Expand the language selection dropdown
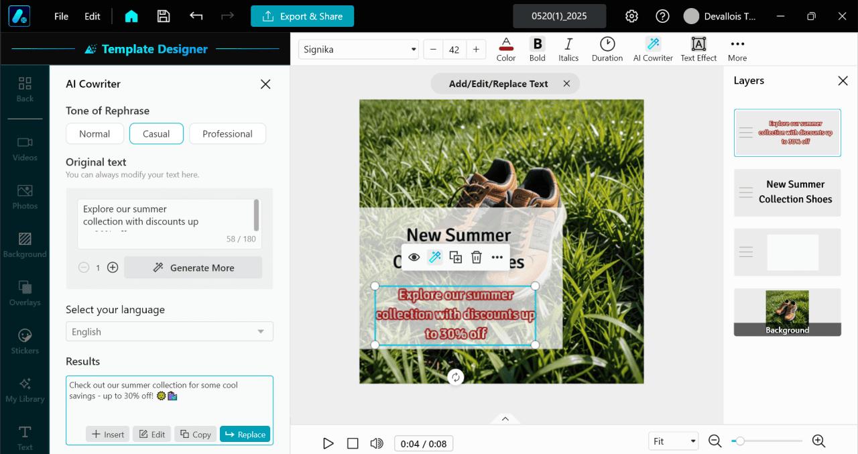This screenshot has height=454, width=858. pos(169,331)
